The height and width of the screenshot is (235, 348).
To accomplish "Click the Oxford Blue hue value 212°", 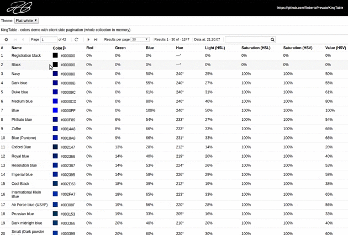I will point(180,147).
